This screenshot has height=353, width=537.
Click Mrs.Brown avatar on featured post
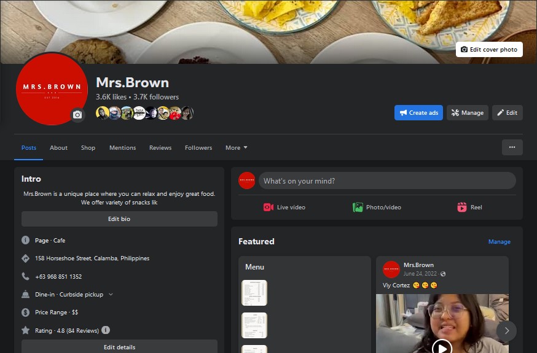(x=391, y=269)
